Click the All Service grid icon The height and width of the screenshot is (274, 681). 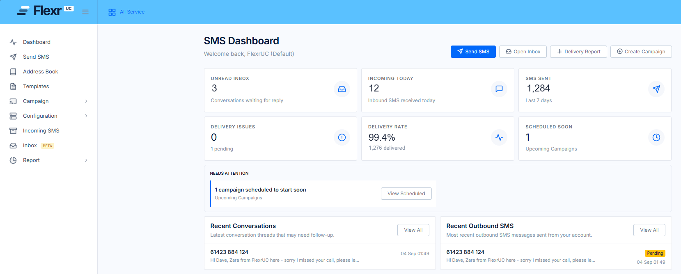click(112, 12)
